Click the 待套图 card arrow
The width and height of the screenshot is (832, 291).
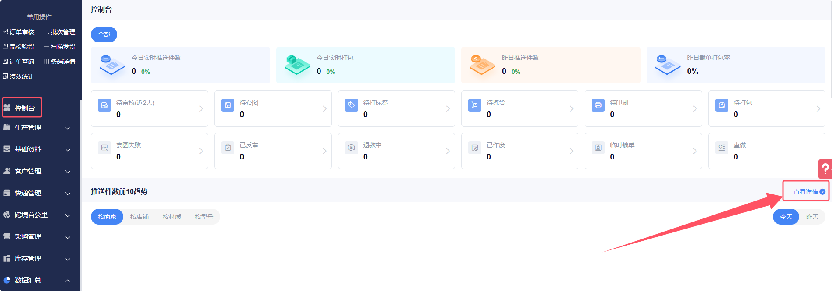tap(324, 109)
